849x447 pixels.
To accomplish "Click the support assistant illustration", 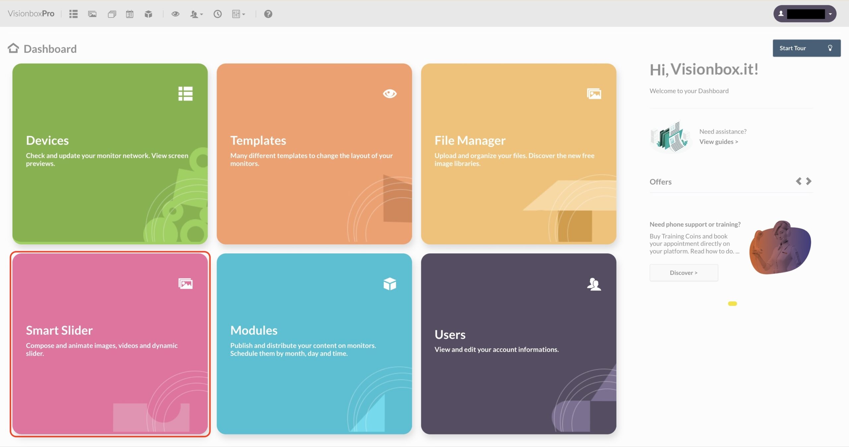I will (x=780, y=247).
